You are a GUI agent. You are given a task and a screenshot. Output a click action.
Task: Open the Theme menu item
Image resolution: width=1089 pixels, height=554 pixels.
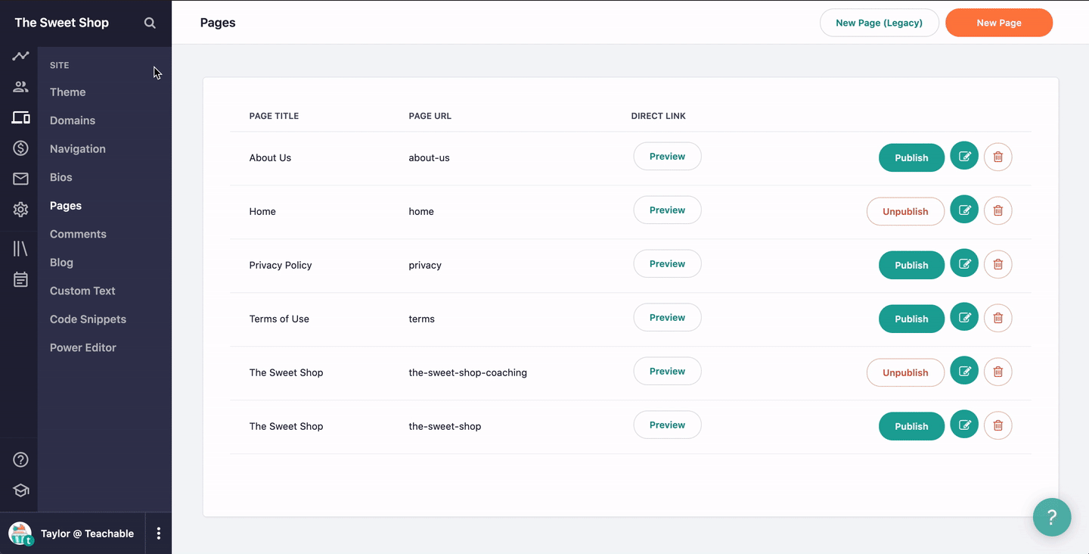(x=68, y=92)
